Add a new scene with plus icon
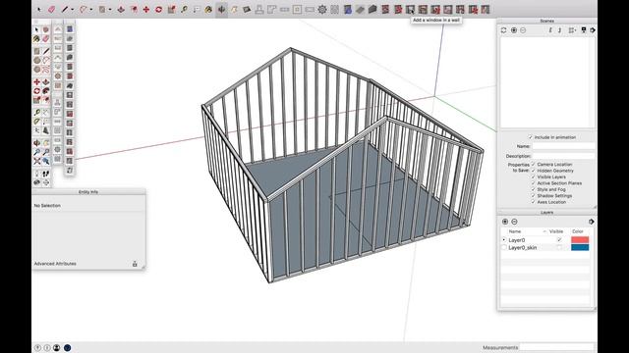Viewport: 629px width, 353px height. point(514,30)
